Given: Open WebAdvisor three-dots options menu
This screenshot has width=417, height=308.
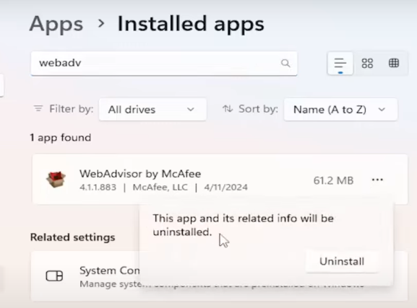Looking at the screenshot, I should pyautogui.click(x=377, y=180).
